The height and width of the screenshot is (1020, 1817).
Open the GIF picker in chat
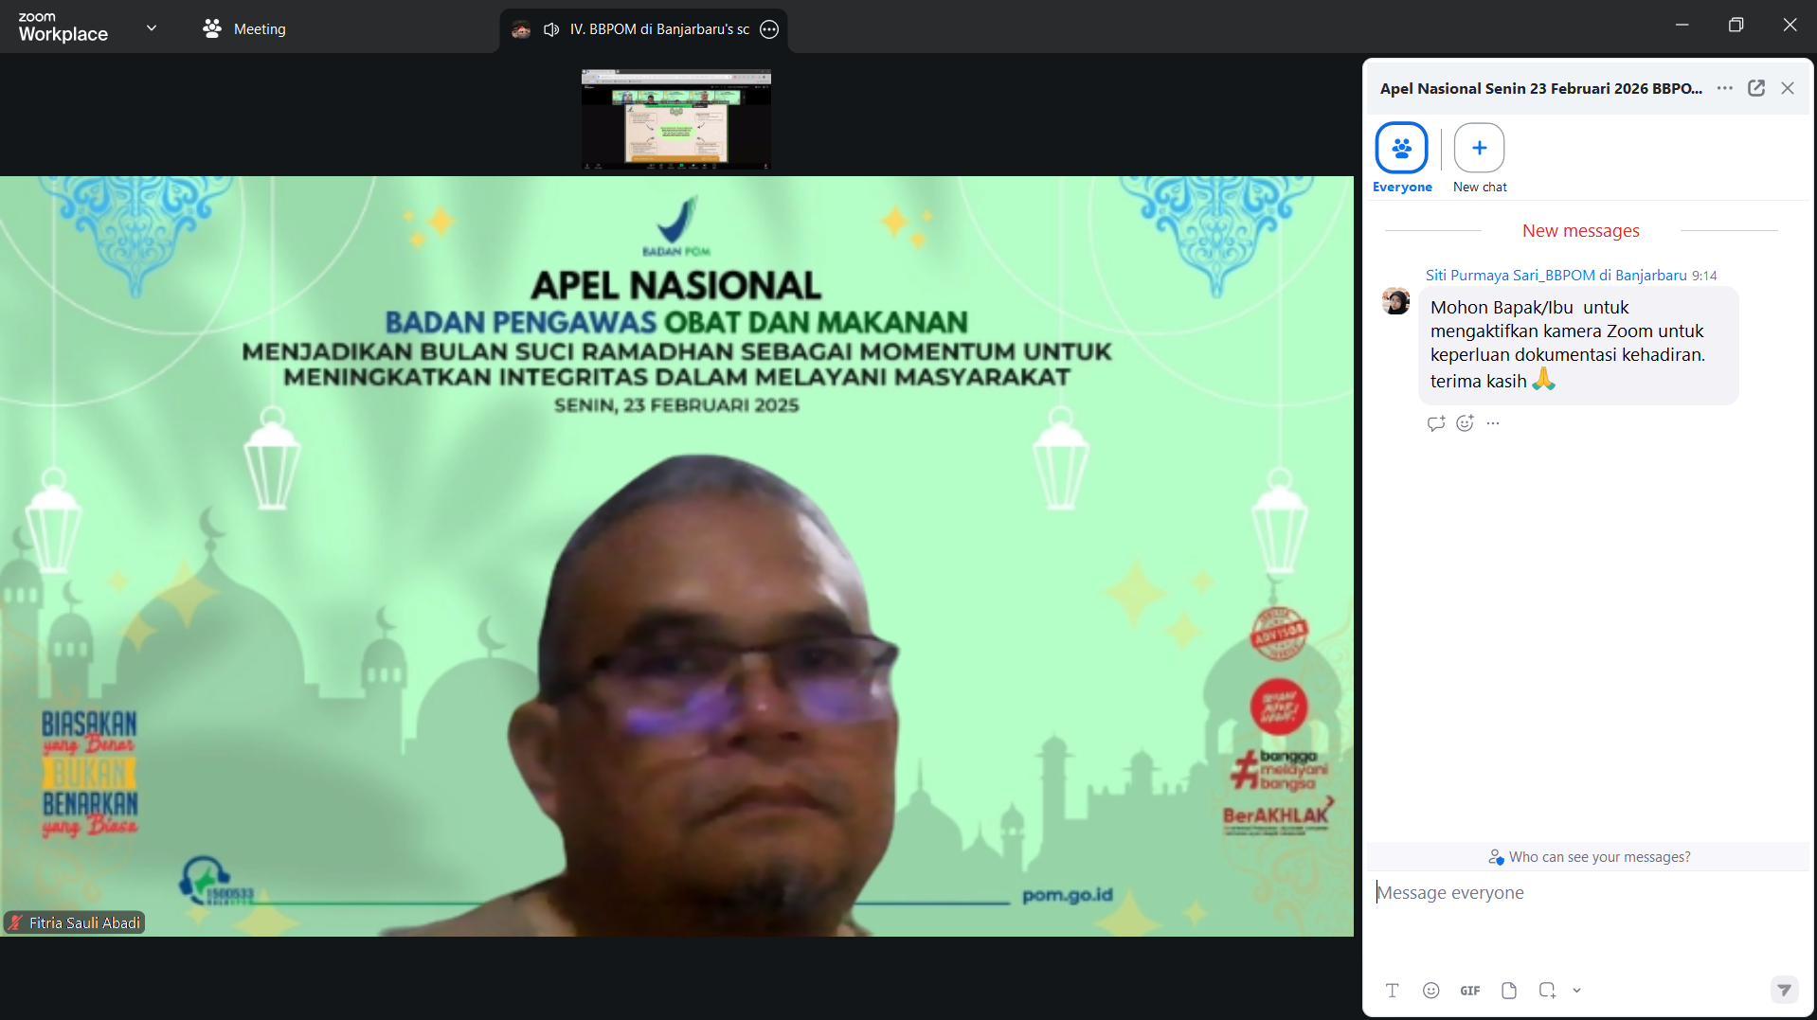coord(1469,990)
